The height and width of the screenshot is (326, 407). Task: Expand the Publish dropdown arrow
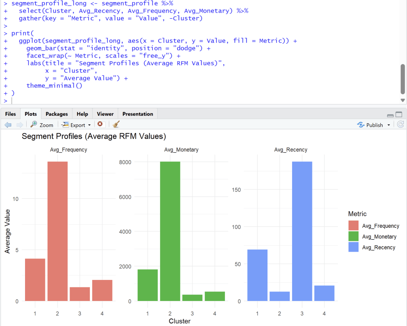[x=389, y=125]
